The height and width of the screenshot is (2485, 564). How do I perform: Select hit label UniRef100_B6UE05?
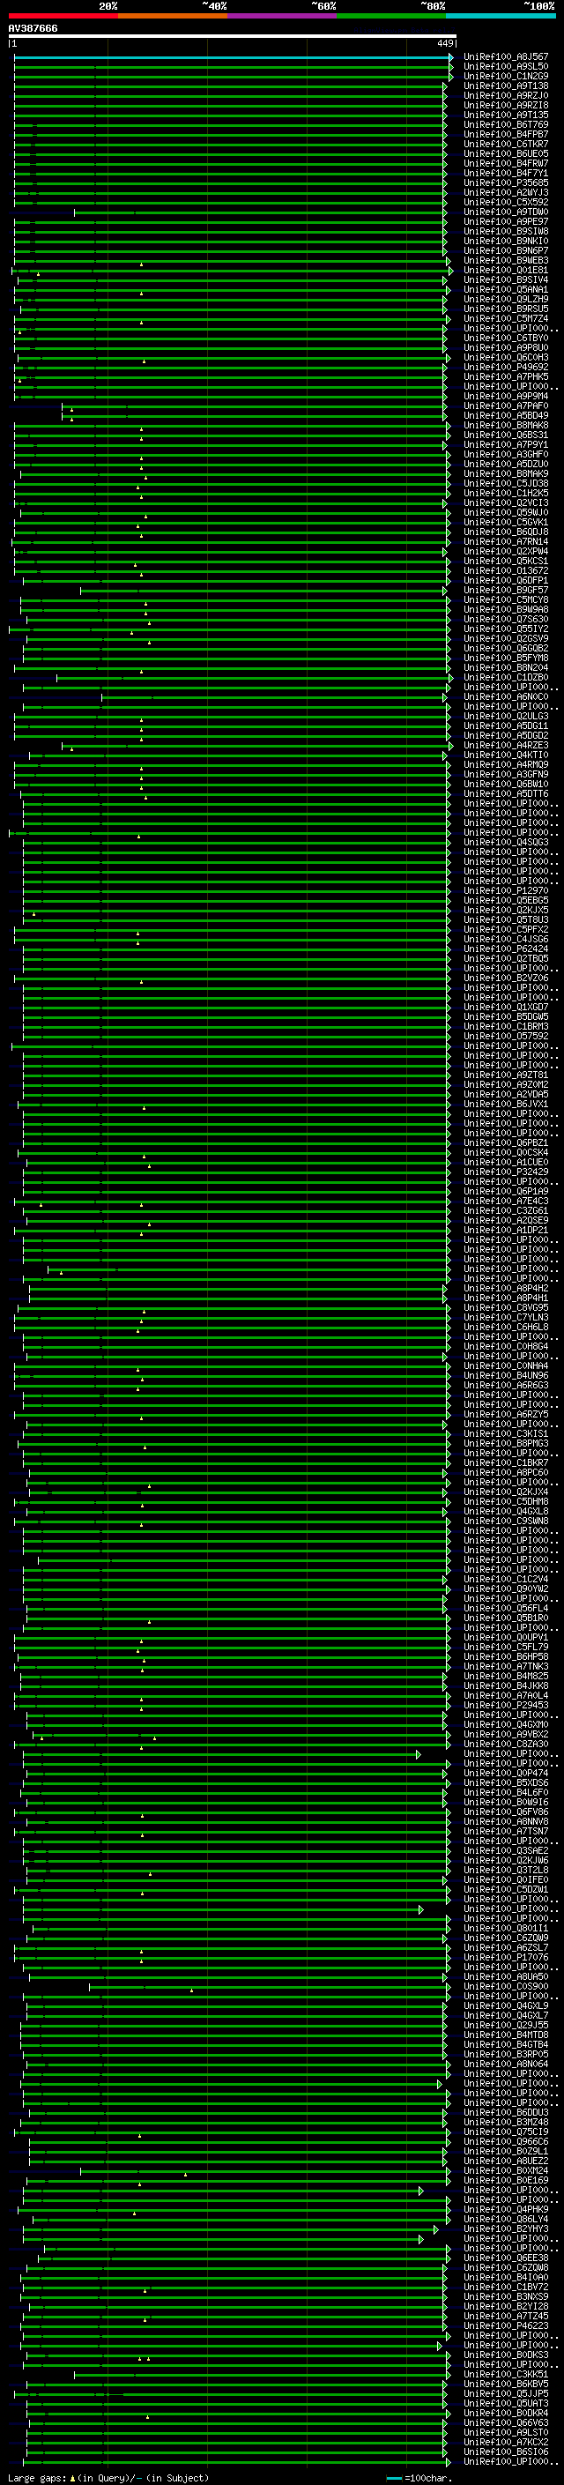506,153
